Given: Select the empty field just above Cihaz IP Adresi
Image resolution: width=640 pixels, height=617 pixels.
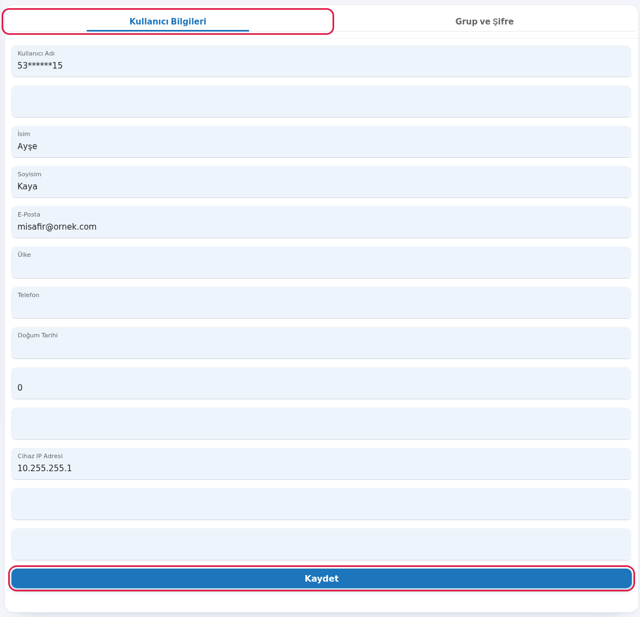Looking at the screenshot, I should click(321, 423).
